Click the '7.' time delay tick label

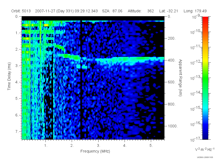point(17,131)
